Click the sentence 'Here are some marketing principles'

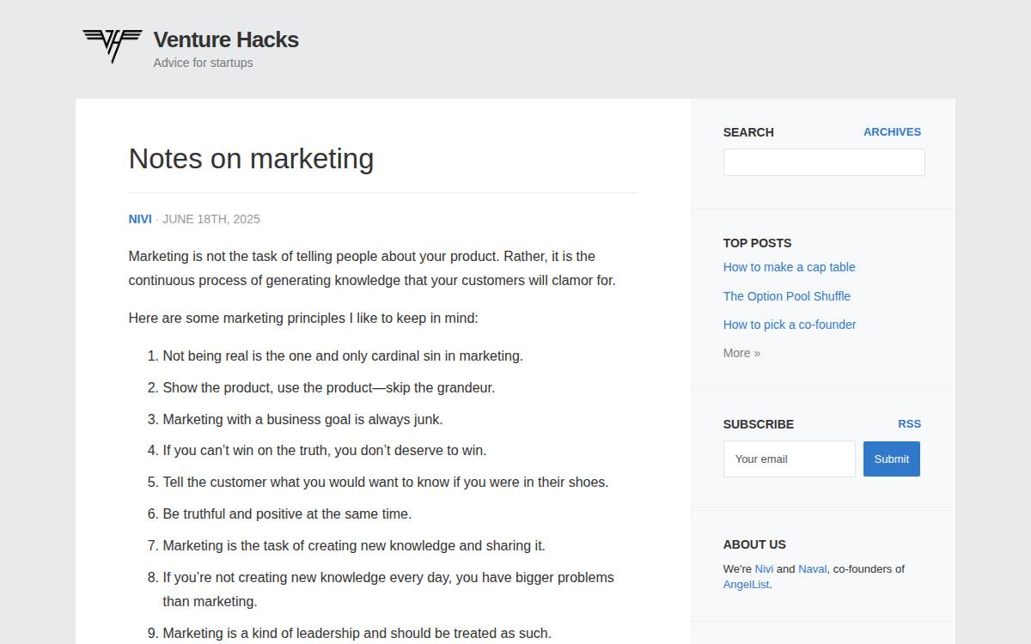click(303, 318)
